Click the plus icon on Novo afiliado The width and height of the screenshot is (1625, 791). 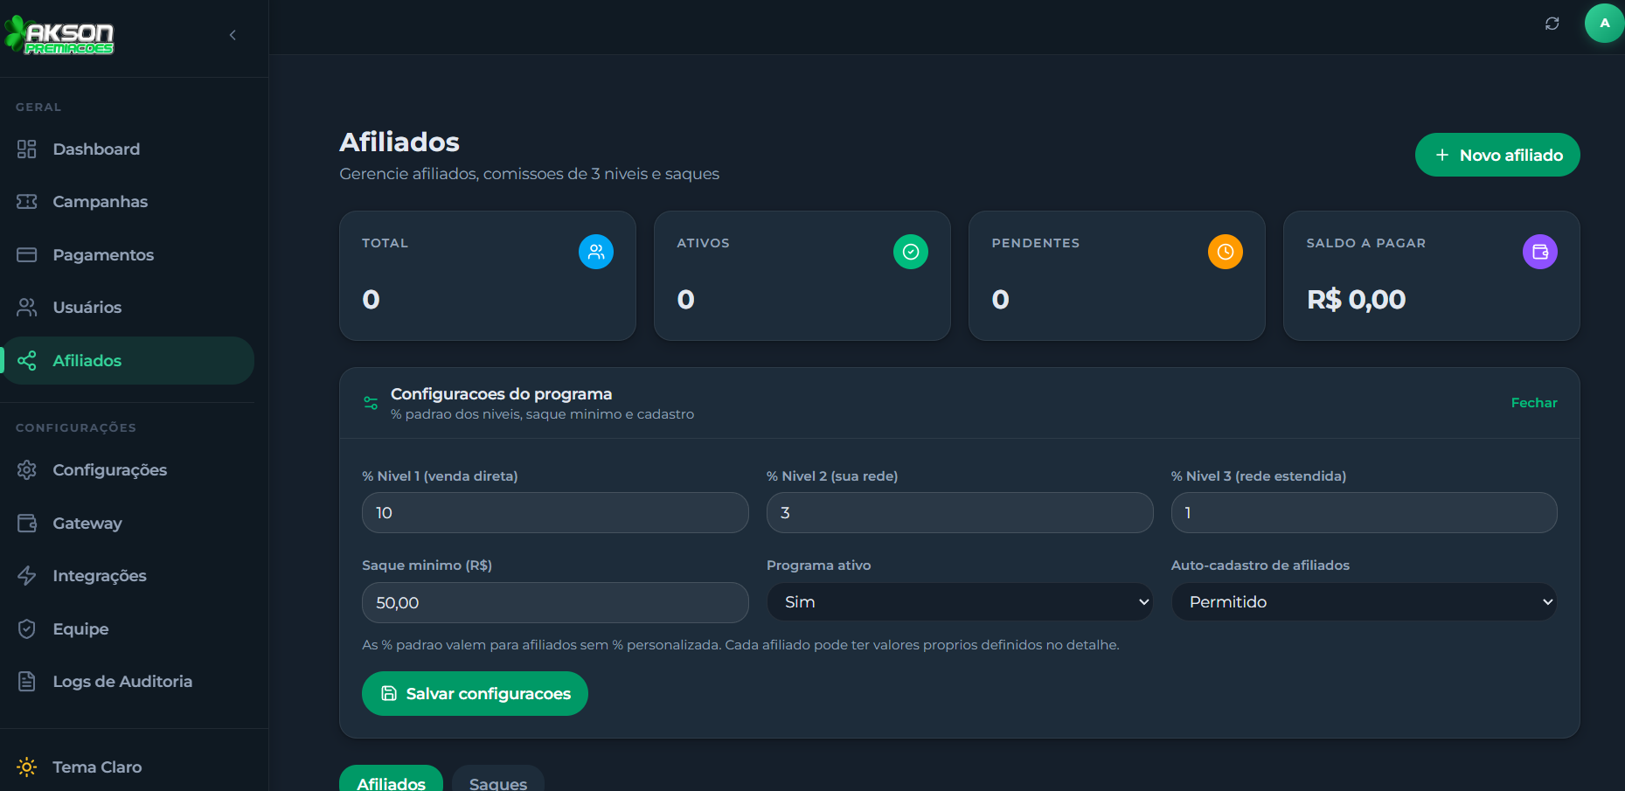(x=1442, y=155)
